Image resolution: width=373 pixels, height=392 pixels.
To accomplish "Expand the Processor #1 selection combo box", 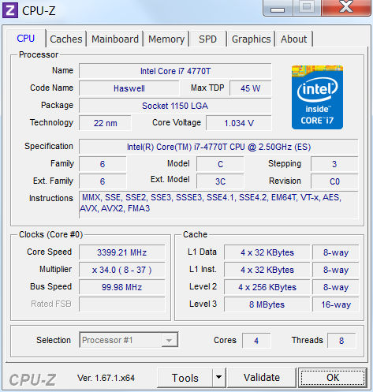I will coord(129,340).
